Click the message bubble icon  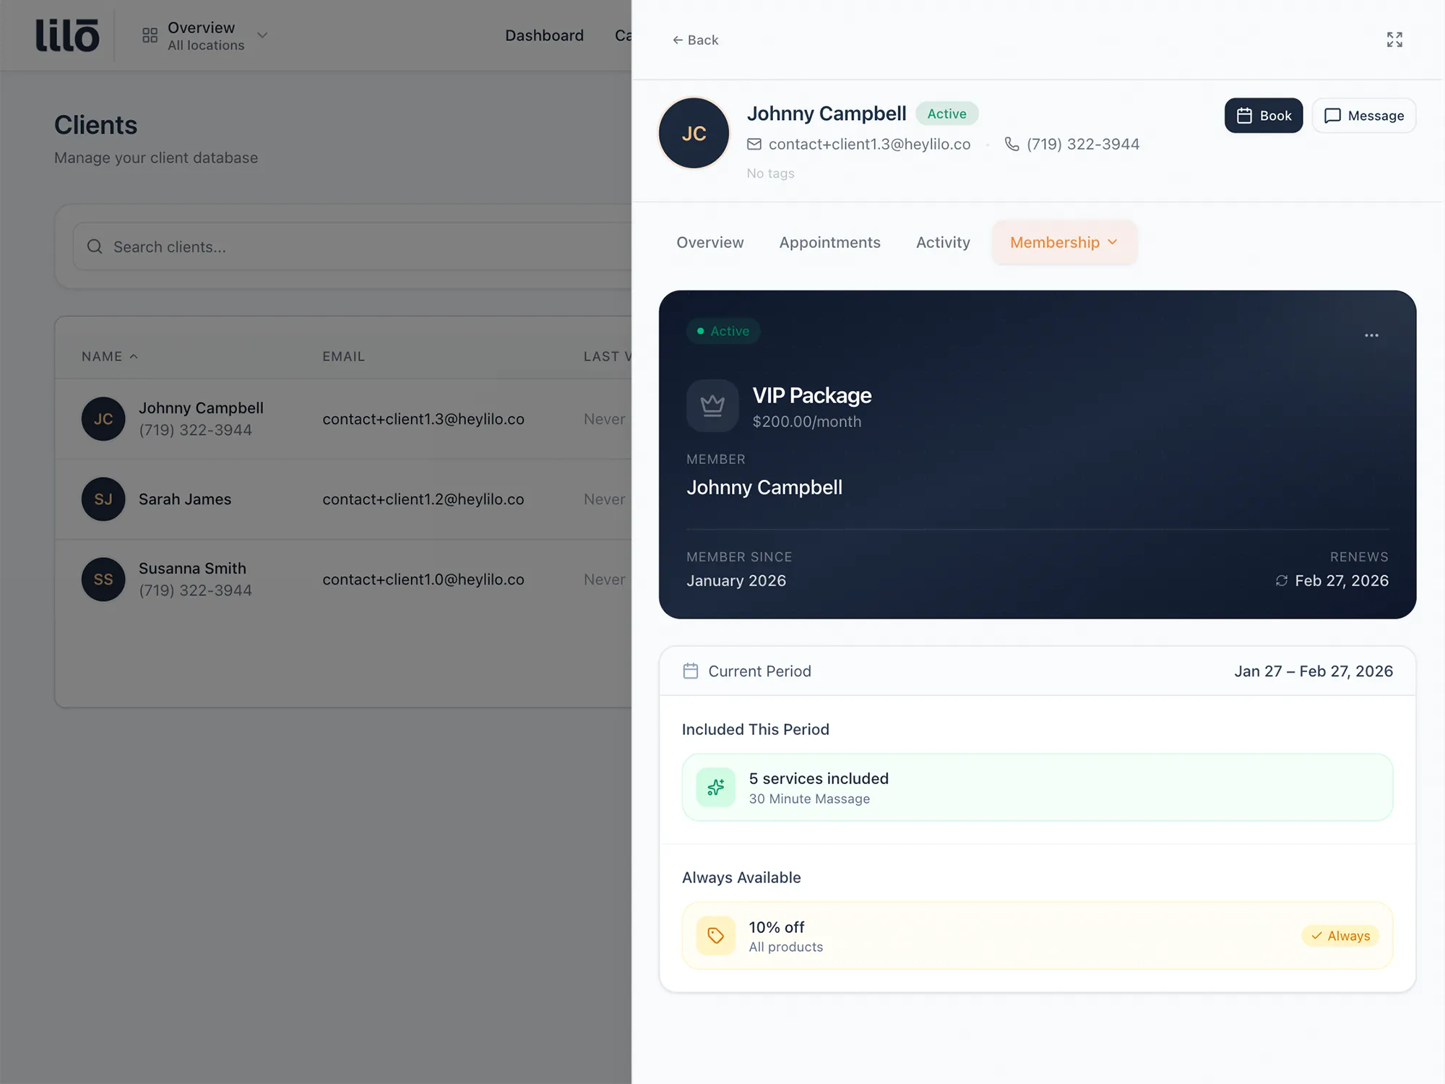(x=1334, y=115)
